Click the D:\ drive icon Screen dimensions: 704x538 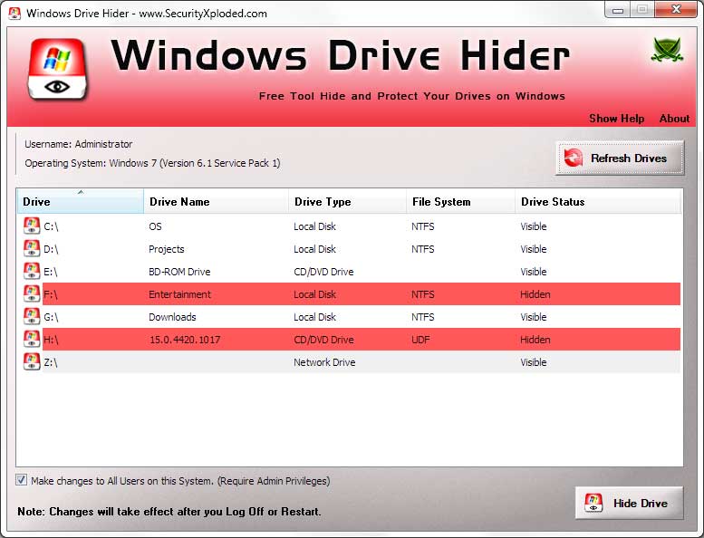pyautogui.click(x=32, y=248)
